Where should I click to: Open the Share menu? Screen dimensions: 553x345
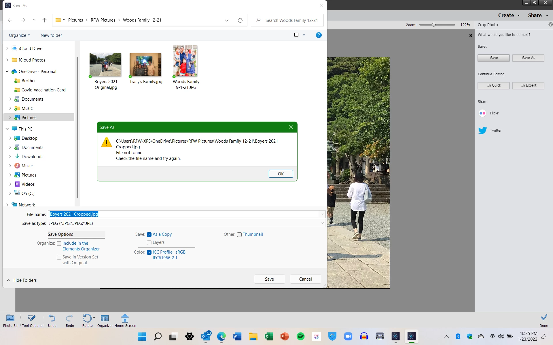538,16
